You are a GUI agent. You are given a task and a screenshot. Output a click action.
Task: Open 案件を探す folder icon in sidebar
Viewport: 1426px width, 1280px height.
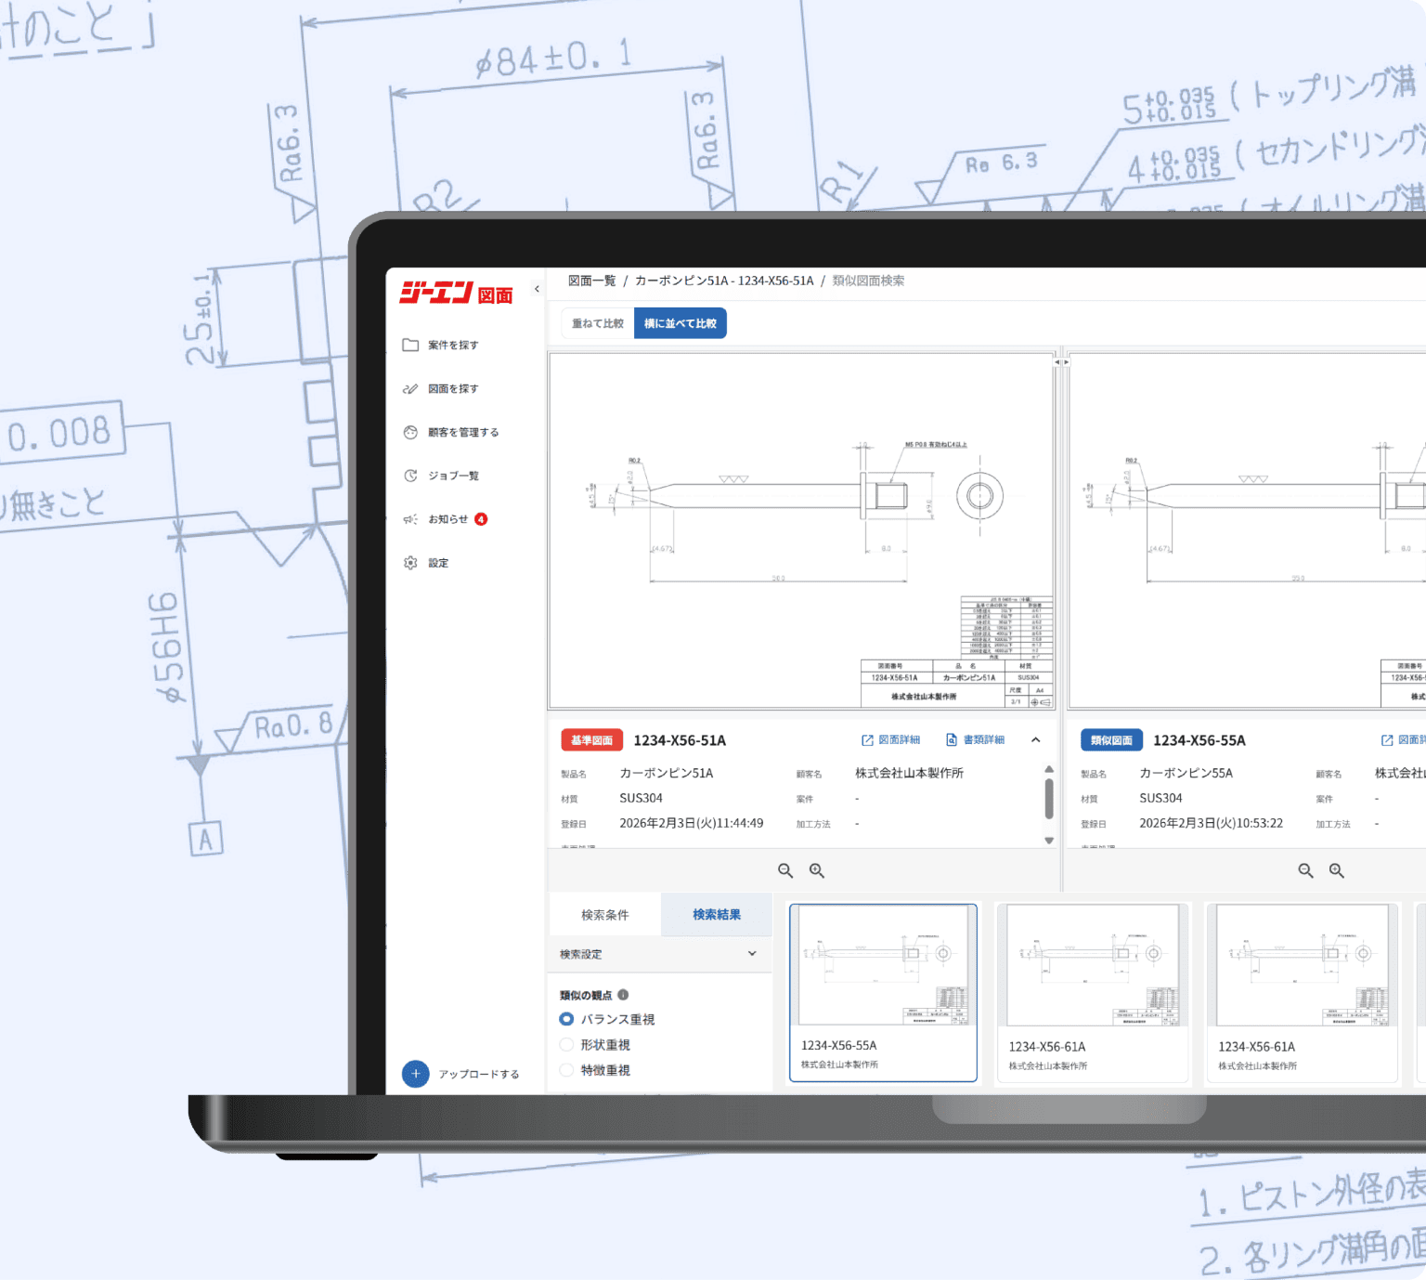tap(410, 346)
